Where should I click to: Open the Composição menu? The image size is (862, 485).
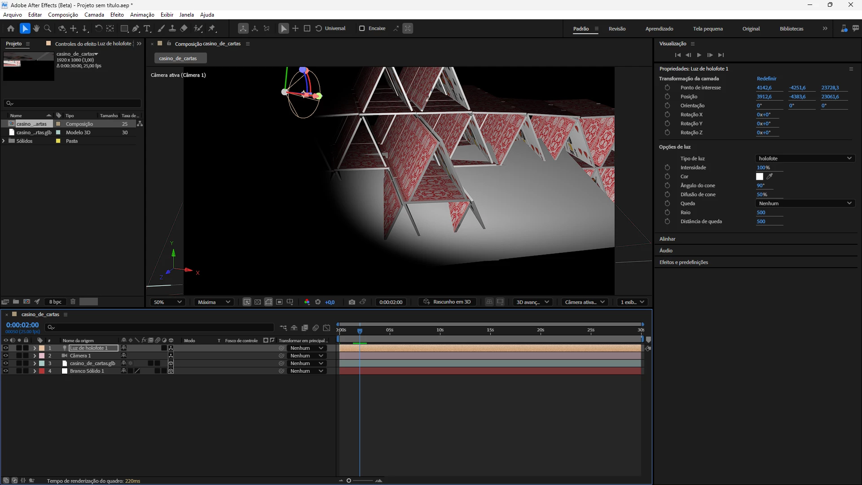click(63, 15)
